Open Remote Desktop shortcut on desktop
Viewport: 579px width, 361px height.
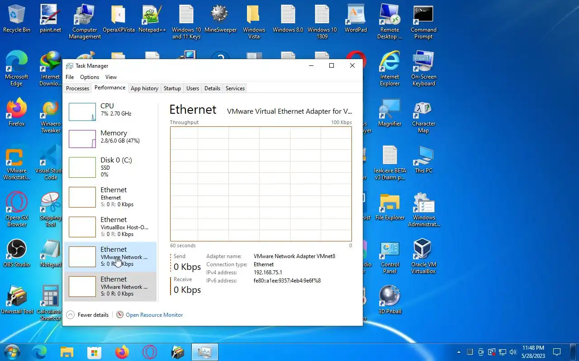coord(390,22)
